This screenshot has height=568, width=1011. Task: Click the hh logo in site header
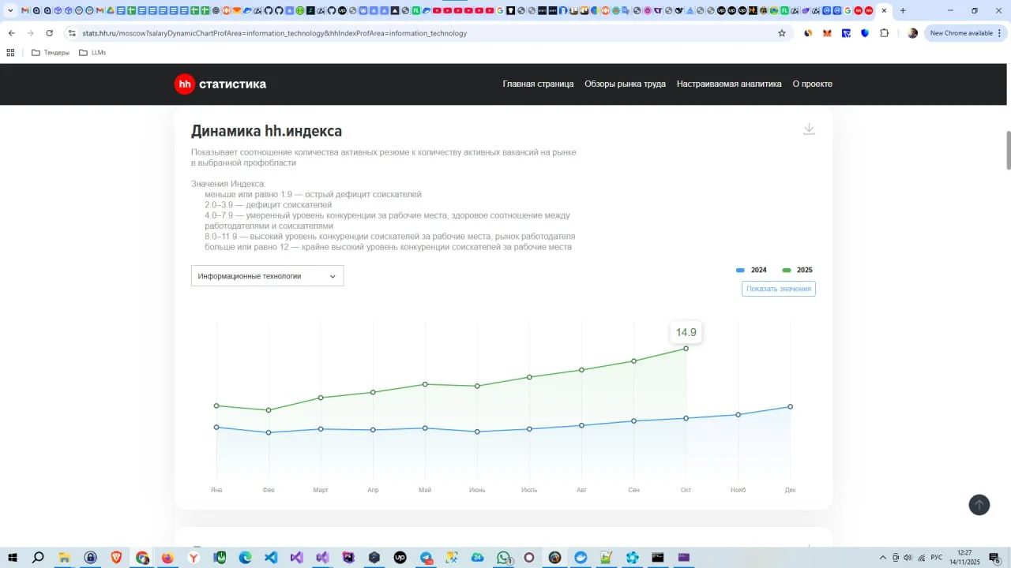(x=185, y=84)
